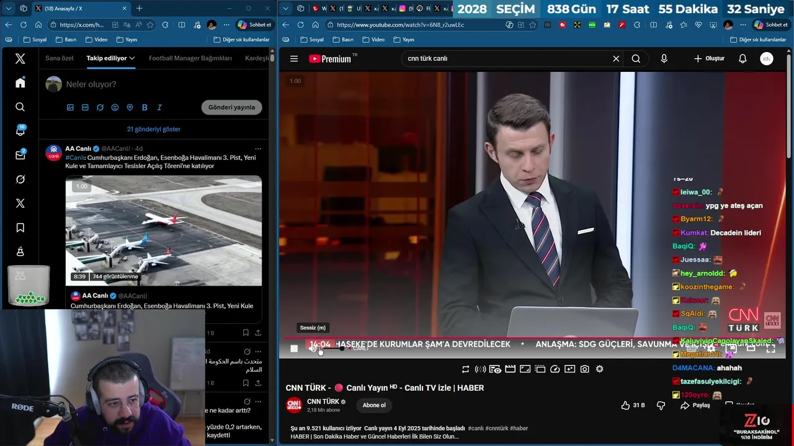This screenshot has width=794, height=446.
Task: Toggle loop icon below the video
Action: tap(465, 369)
